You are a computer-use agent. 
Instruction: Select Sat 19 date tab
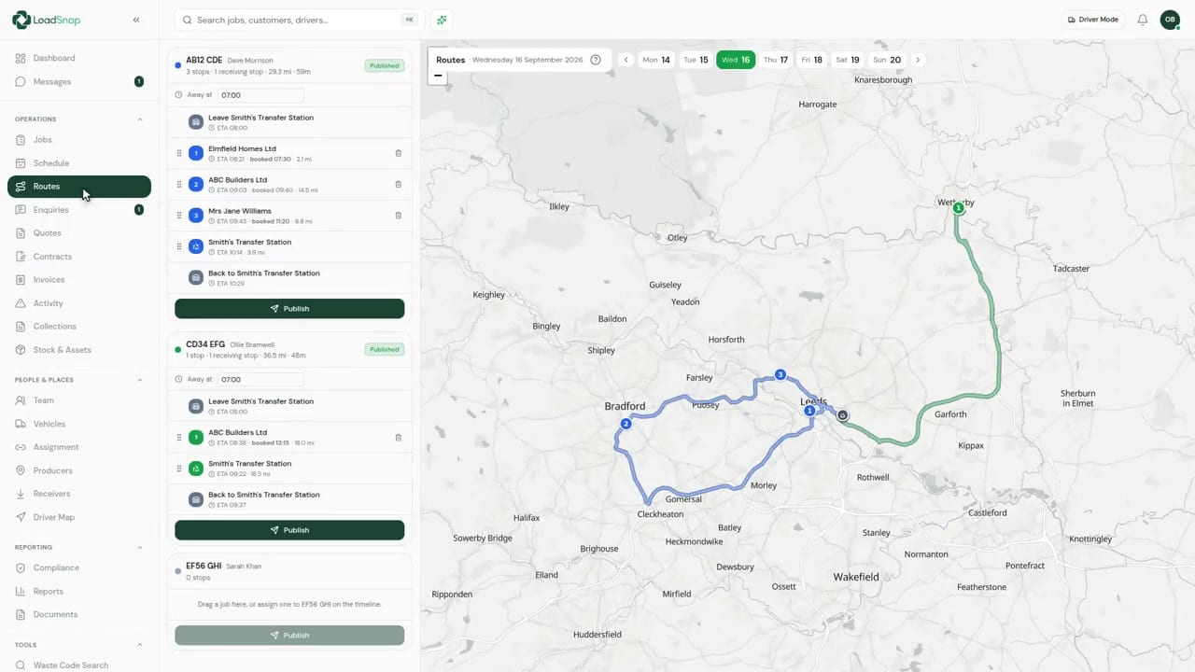[x=849, y=60]
